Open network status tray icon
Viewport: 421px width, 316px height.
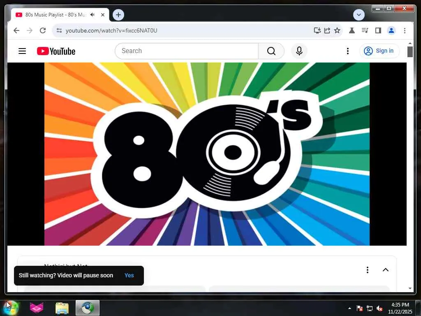370,308
